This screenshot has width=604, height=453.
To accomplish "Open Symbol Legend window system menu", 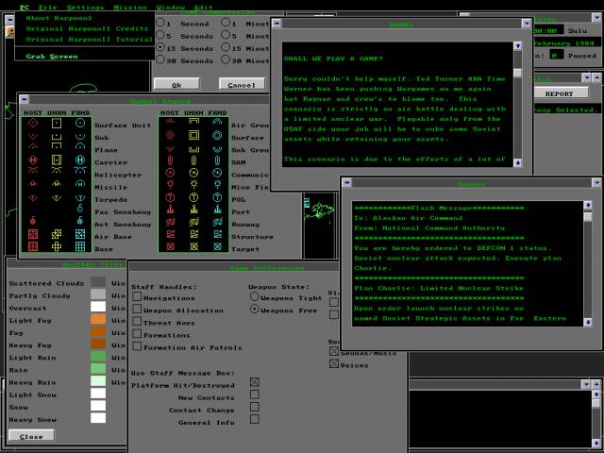I will click(25, 100).
